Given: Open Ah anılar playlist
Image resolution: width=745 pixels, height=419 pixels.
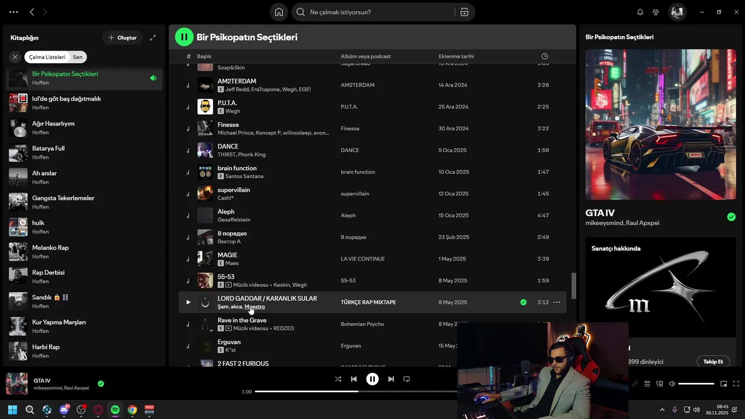Looking at the screenshot, I should 84,177.
